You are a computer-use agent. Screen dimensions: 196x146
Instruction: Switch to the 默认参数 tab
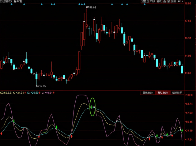click(x=163, y=93)
